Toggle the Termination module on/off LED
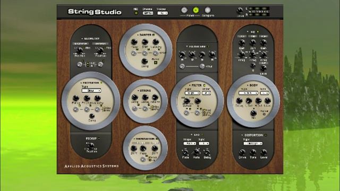The height and width of the screenshot is (191, 340). [x=157, y=139]
